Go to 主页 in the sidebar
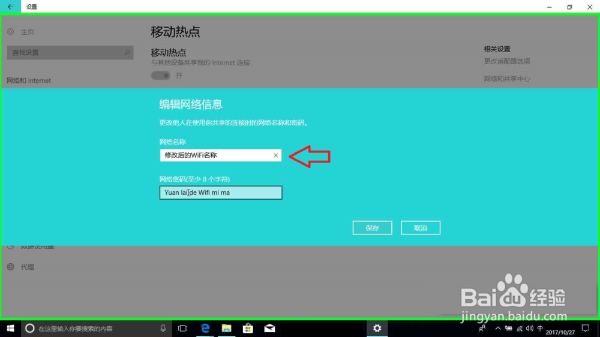 (x=28, y=32)
